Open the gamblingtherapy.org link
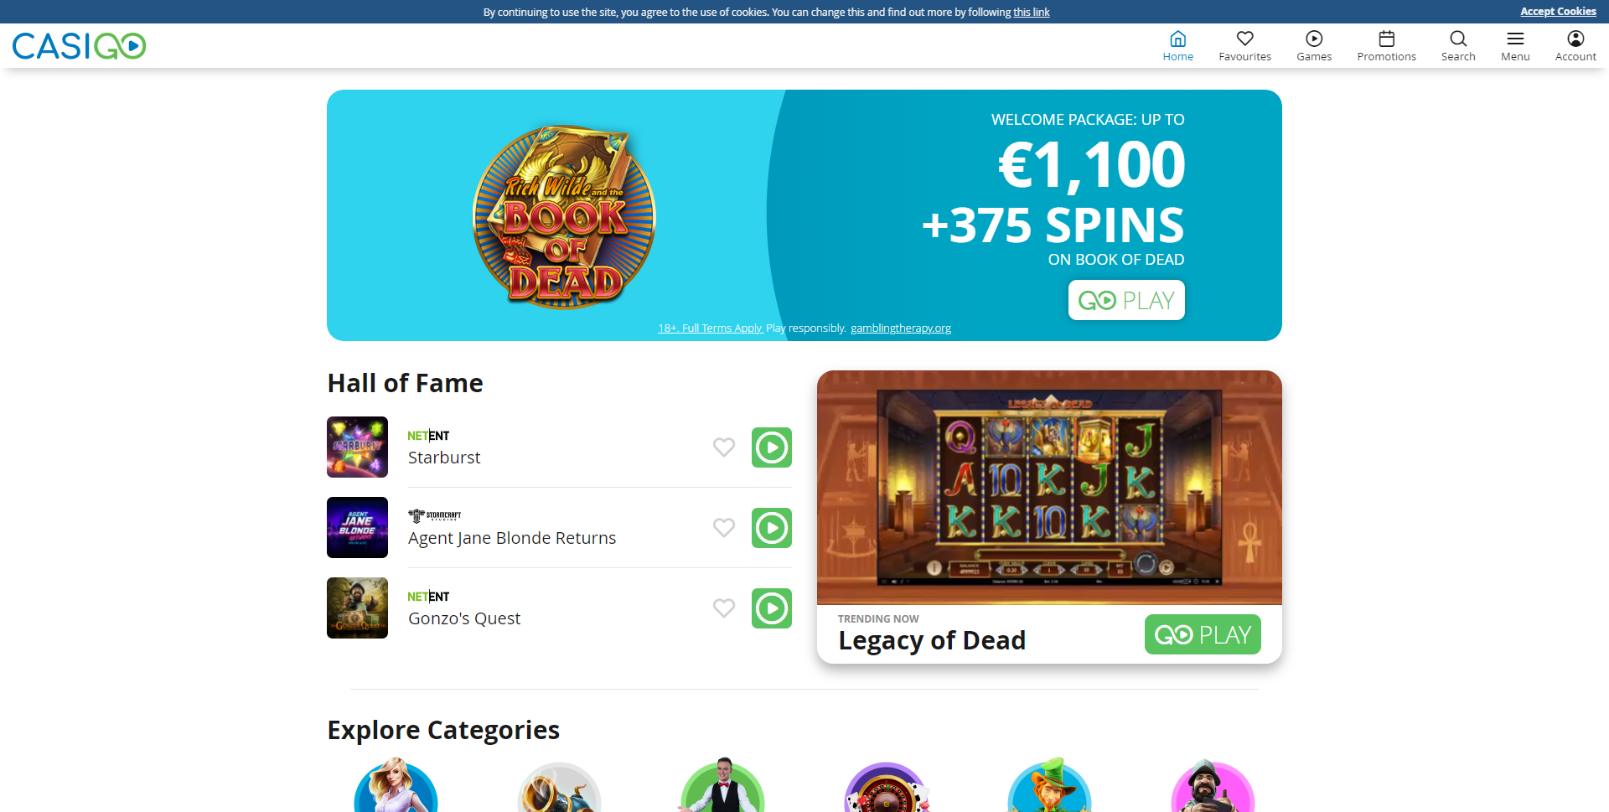 point(901,328)
